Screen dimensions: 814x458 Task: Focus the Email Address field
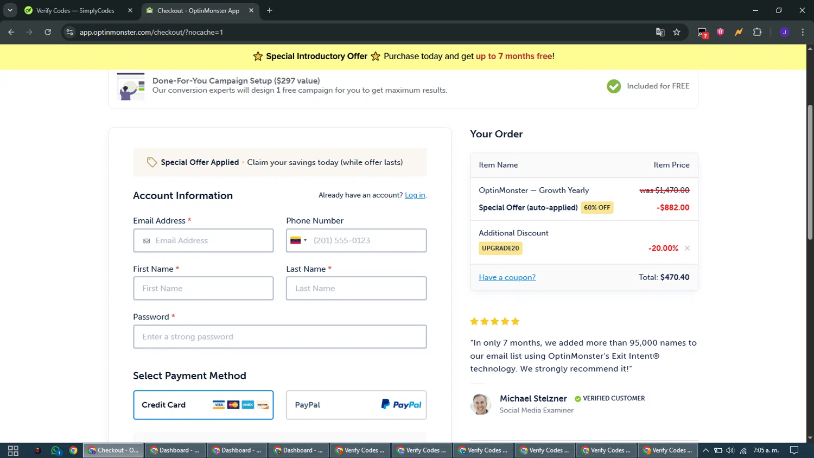click(x=203, y=240)
